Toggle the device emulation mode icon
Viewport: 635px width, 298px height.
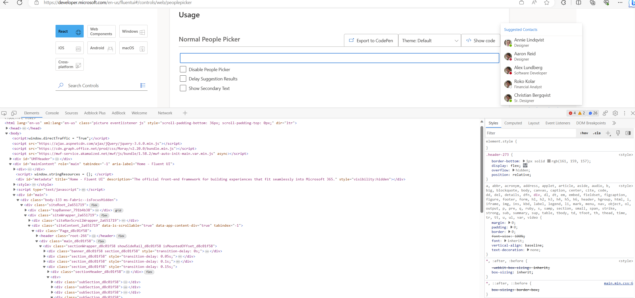(14, 113)
